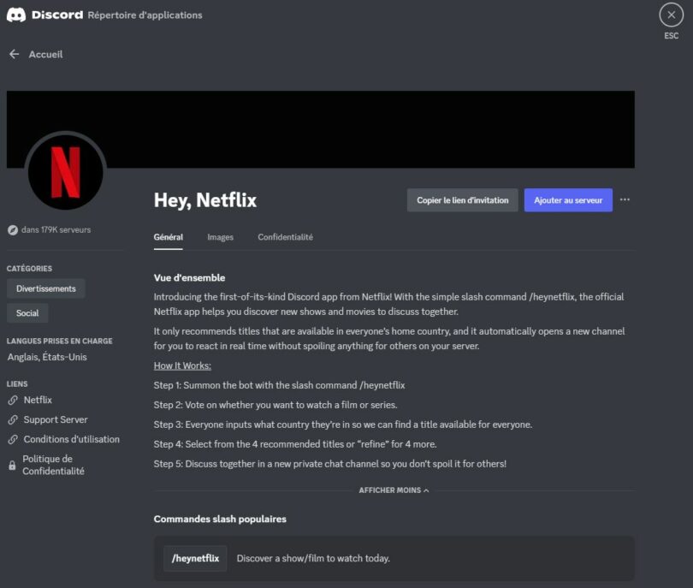Viewport: 693px width, 588px height.
Task: Collapse description with Afficher Moins
Action: [394, 490]
